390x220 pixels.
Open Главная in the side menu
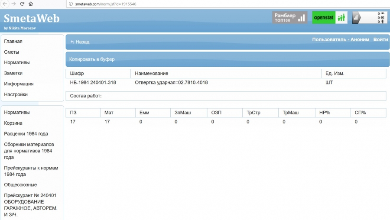(13, 42)
